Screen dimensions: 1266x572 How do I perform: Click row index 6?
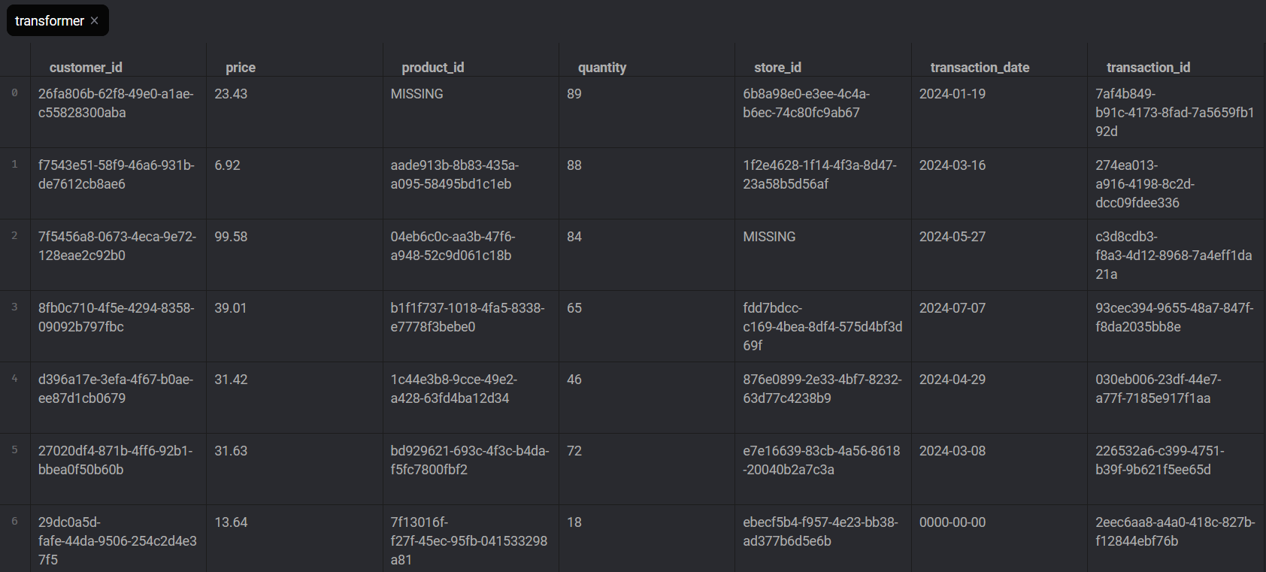click(14, 522)
